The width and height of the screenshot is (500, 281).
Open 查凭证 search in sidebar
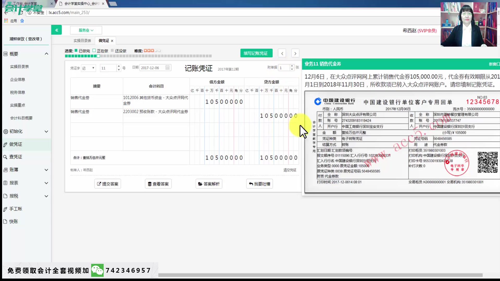[x=16, y=157]
